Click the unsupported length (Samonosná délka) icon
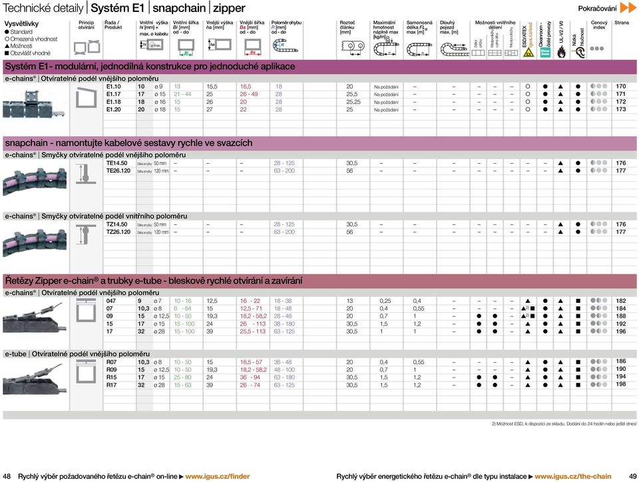 click(419, 49)
